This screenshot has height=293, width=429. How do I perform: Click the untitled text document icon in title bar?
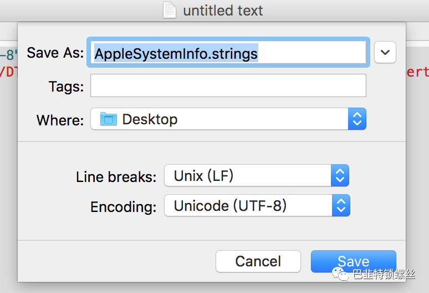pos(170,10)
